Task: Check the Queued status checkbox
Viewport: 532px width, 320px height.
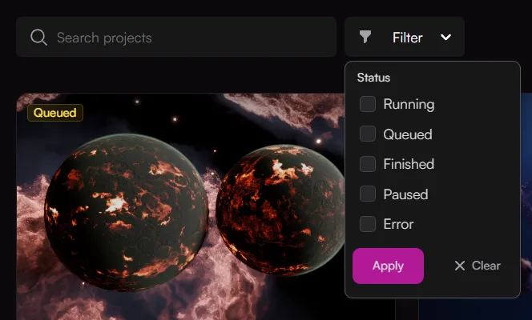Action: [x=368, y=134]
